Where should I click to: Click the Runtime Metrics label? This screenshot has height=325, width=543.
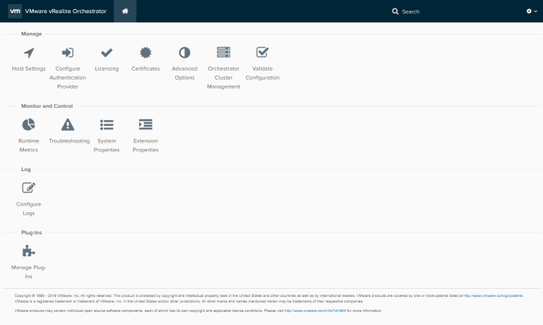tap(29, 146)
